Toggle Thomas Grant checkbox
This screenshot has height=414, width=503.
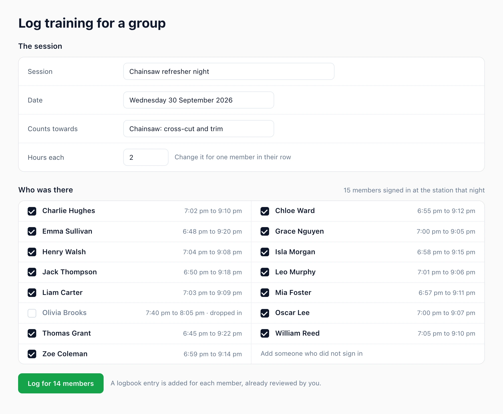32,333
